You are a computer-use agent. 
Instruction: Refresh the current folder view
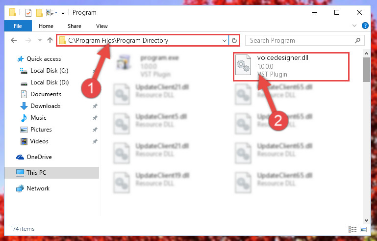[234, 40]
